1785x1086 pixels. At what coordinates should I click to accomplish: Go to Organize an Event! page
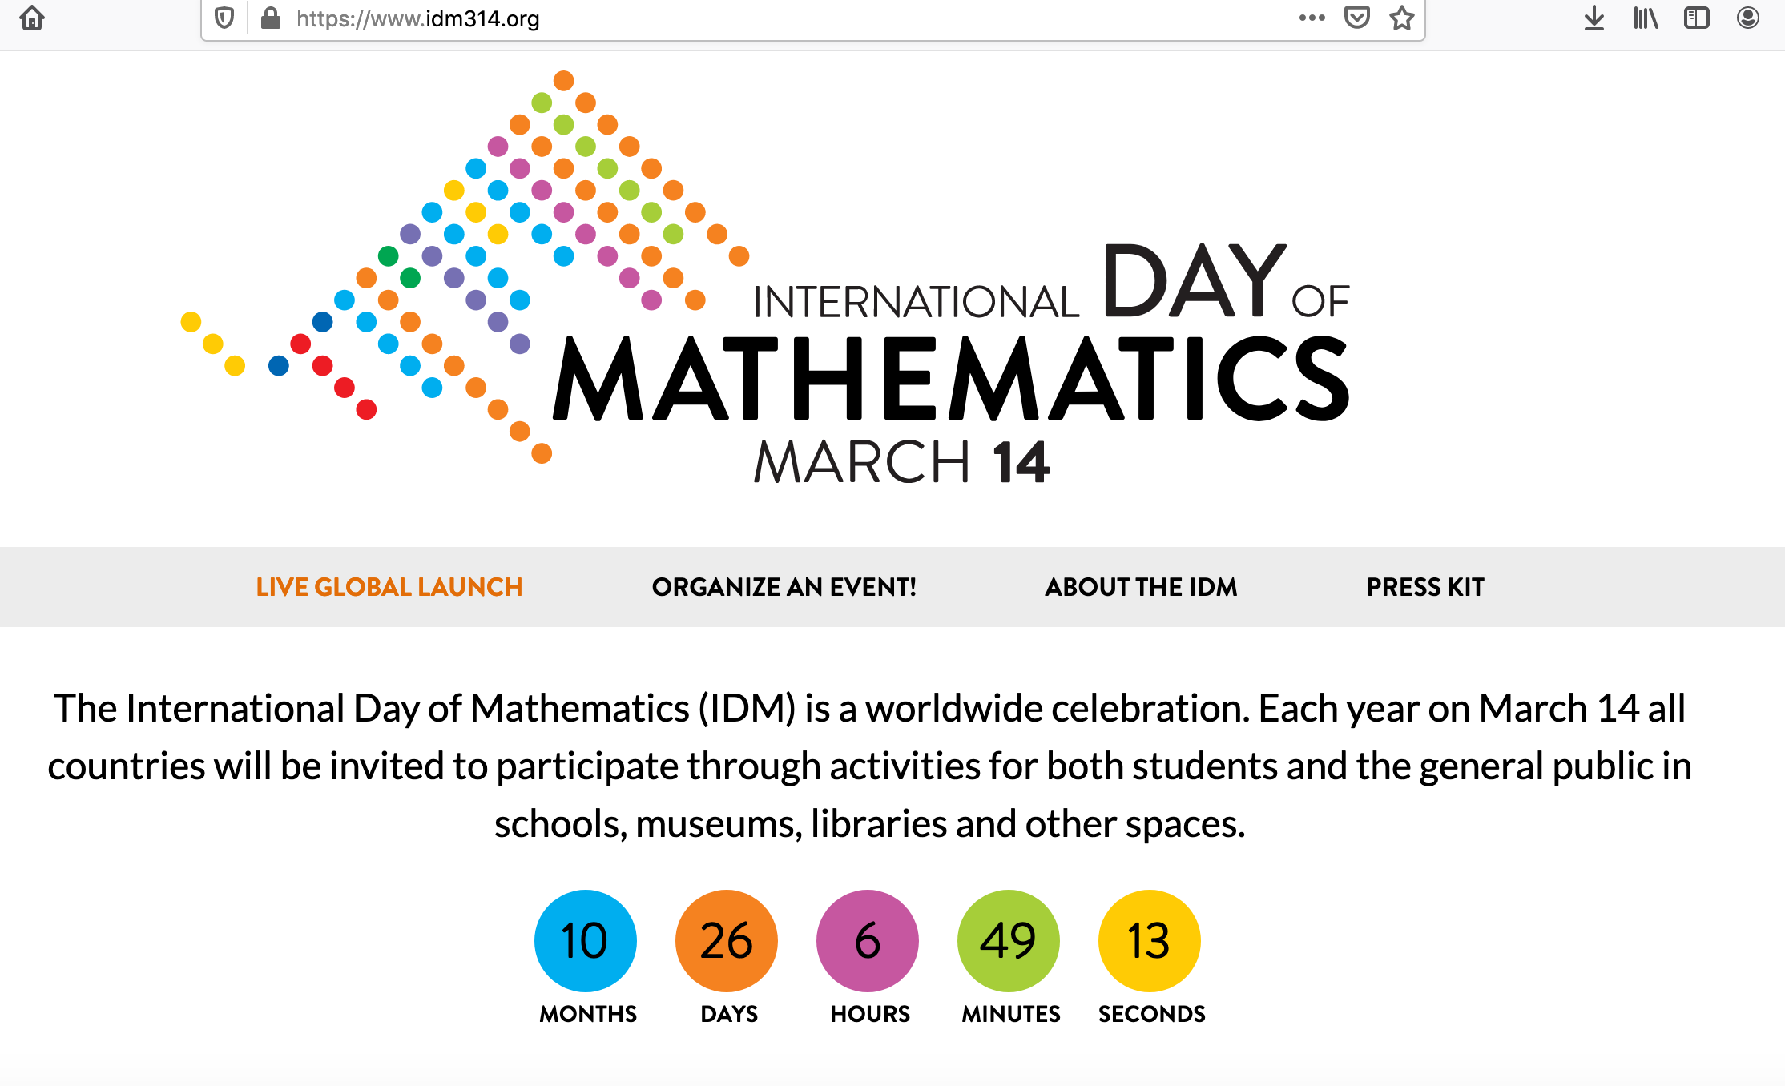[784, 587]
